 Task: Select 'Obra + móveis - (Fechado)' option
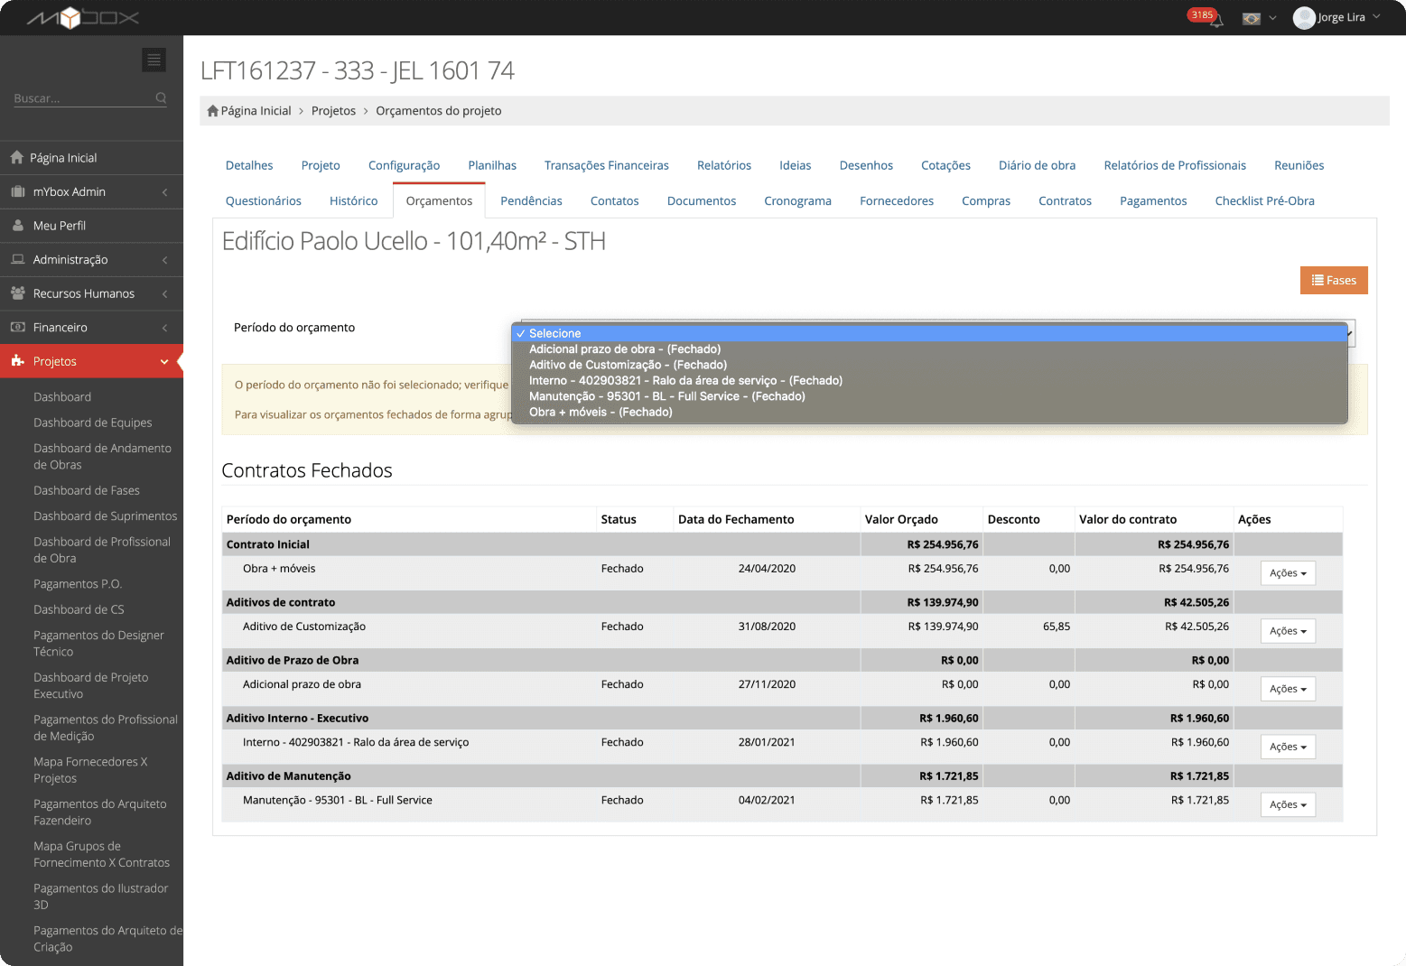[929, 413]
